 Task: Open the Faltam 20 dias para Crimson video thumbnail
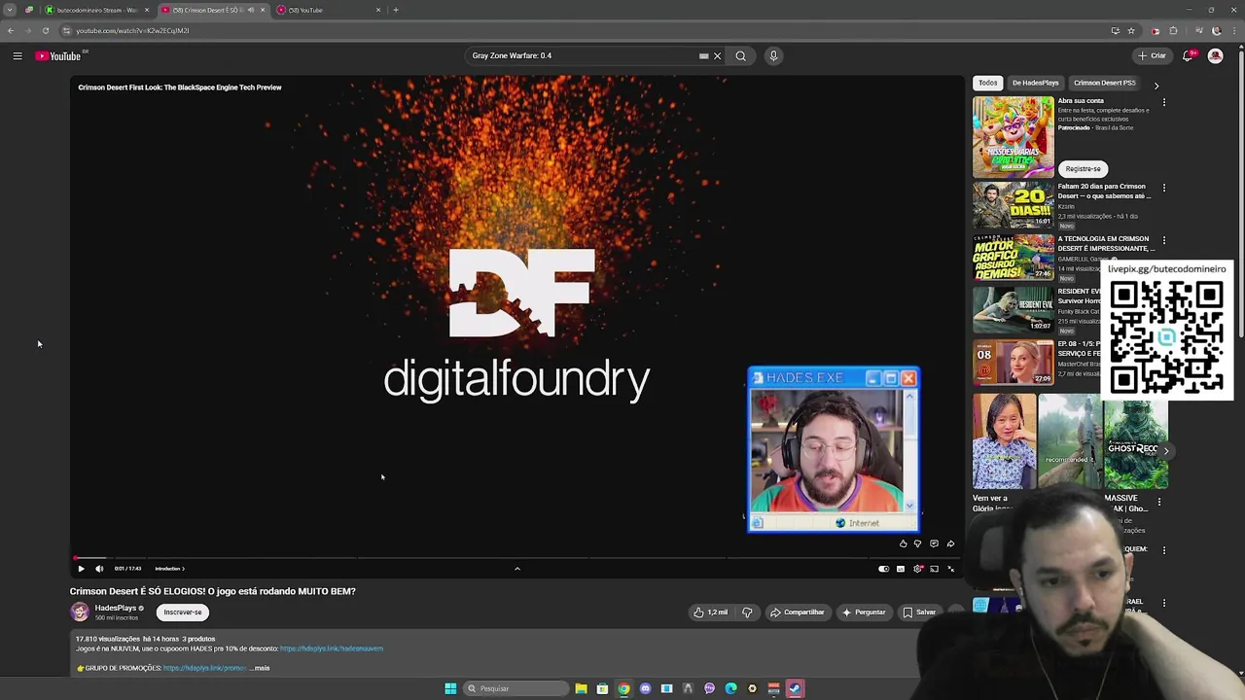(x=1013, y=205)
